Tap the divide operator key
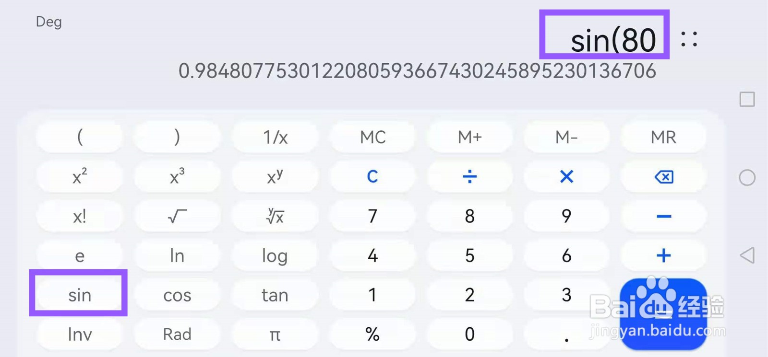Screen dimensions: 768x357 (x=469, y=177)
